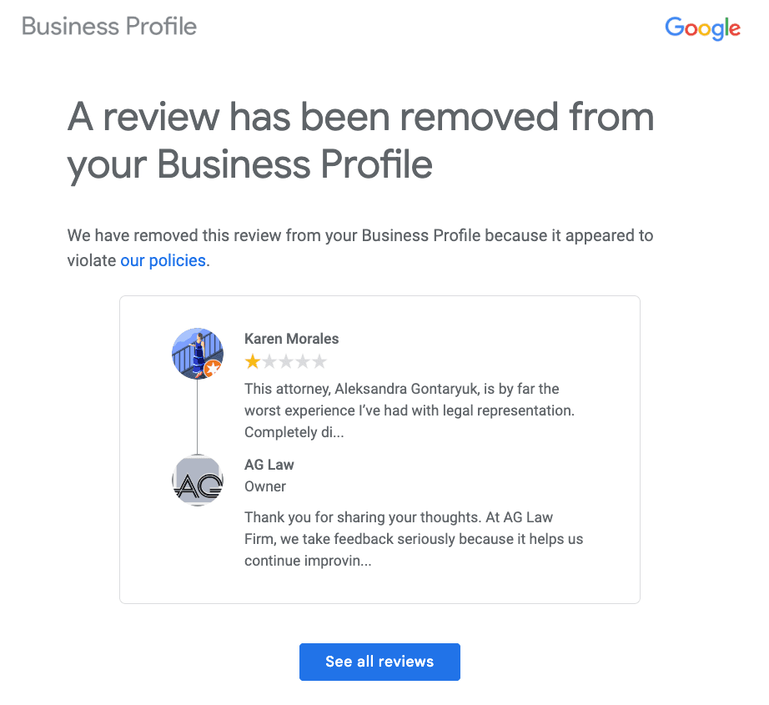Click the AG Law logo avatar
This screenshot has width=769, height=705.
(198, 481)
